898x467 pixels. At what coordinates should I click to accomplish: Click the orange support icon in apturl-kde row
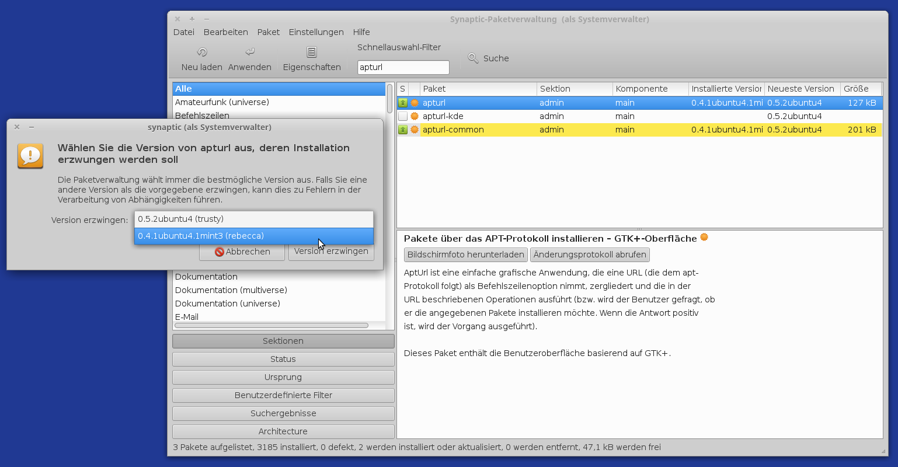(x=415, y=116)
